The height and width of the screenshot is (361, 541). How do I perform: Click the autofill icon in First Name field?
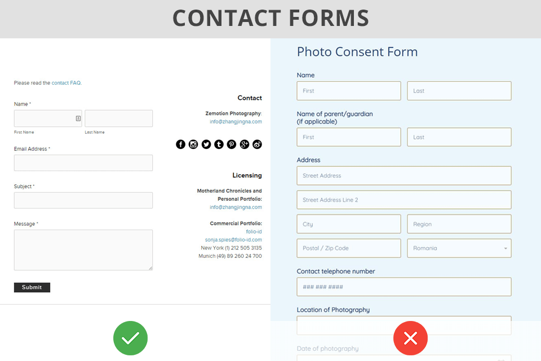[78, 118]
